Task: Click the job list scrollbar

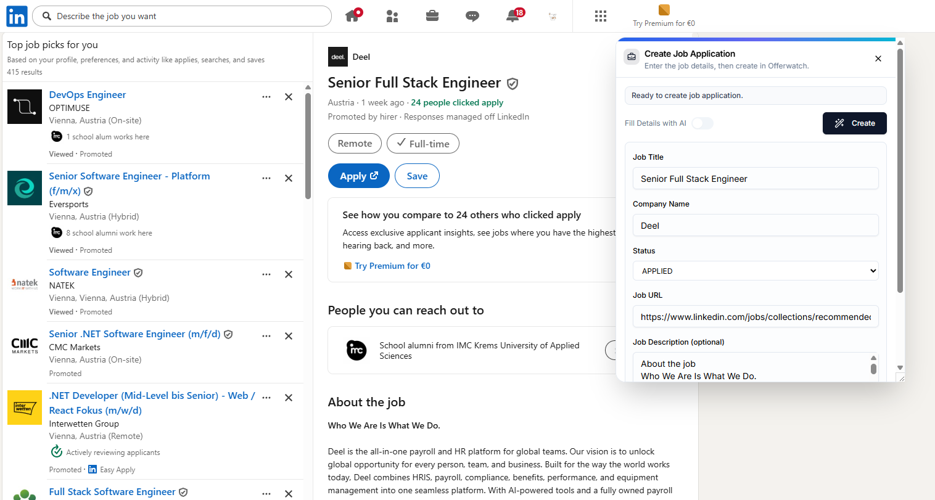Action: click(308, 145)
